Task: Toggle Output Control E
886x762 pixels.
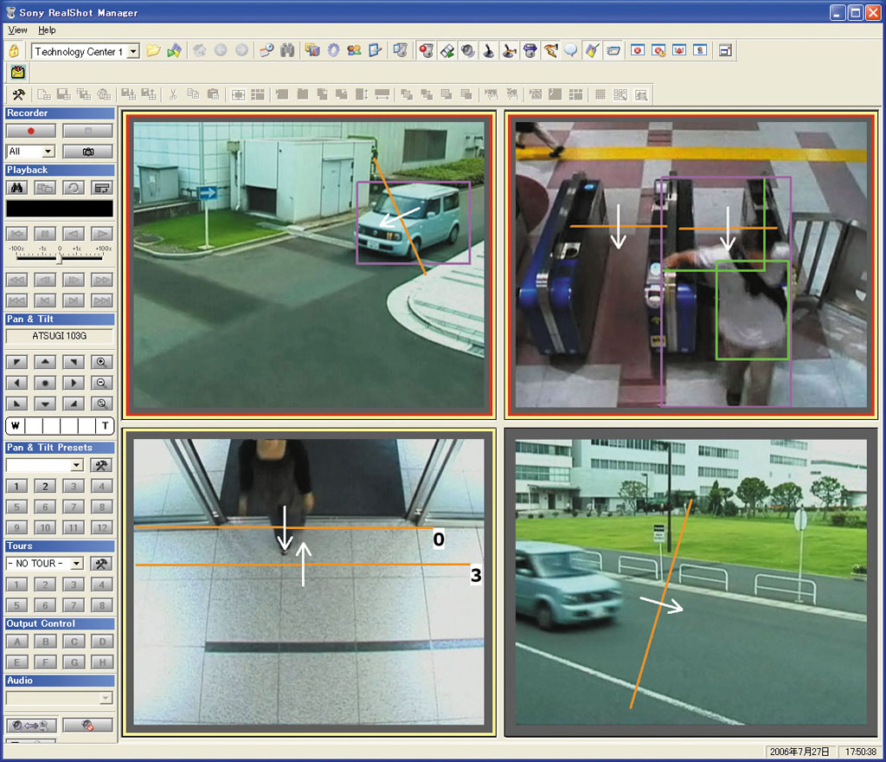Action: [x=17, y=662]
